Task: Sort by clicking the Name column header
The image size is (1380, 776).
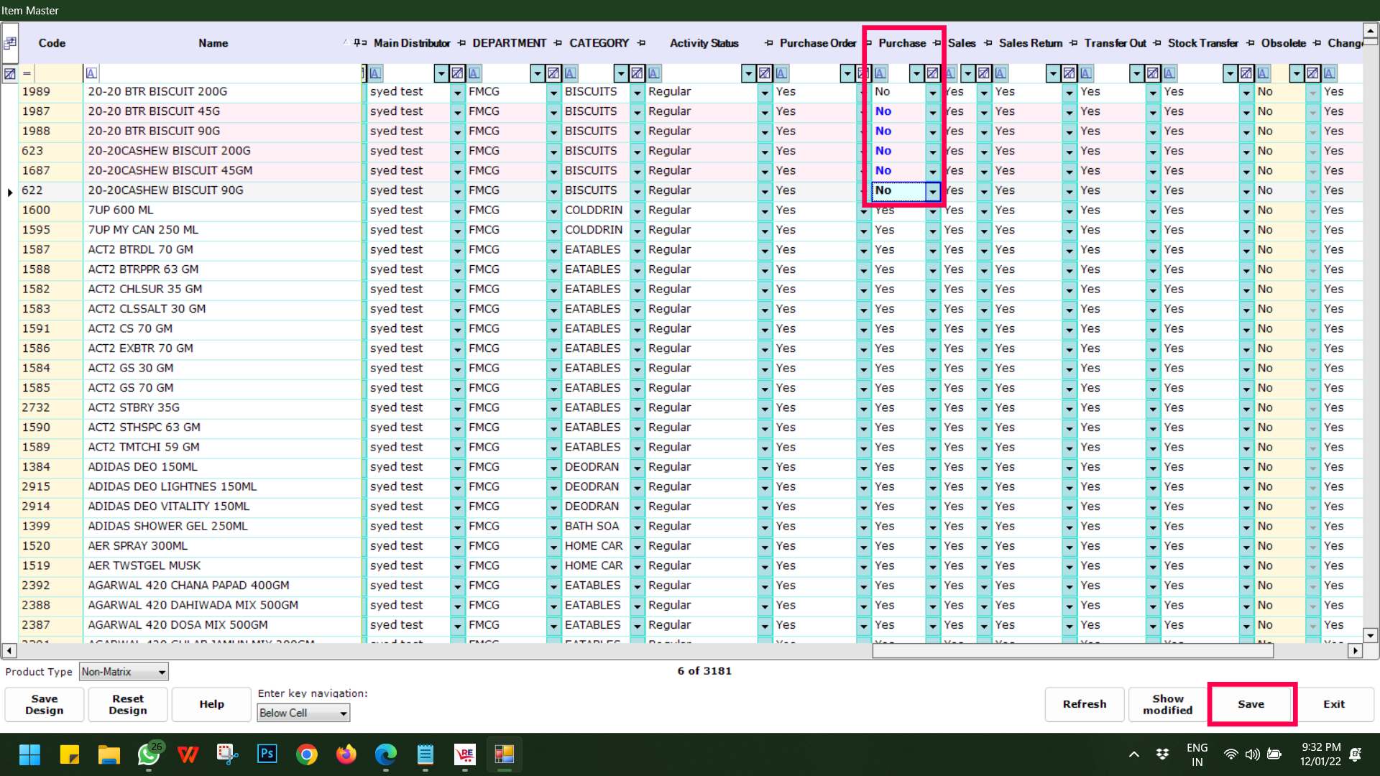Action: (213, 43)
